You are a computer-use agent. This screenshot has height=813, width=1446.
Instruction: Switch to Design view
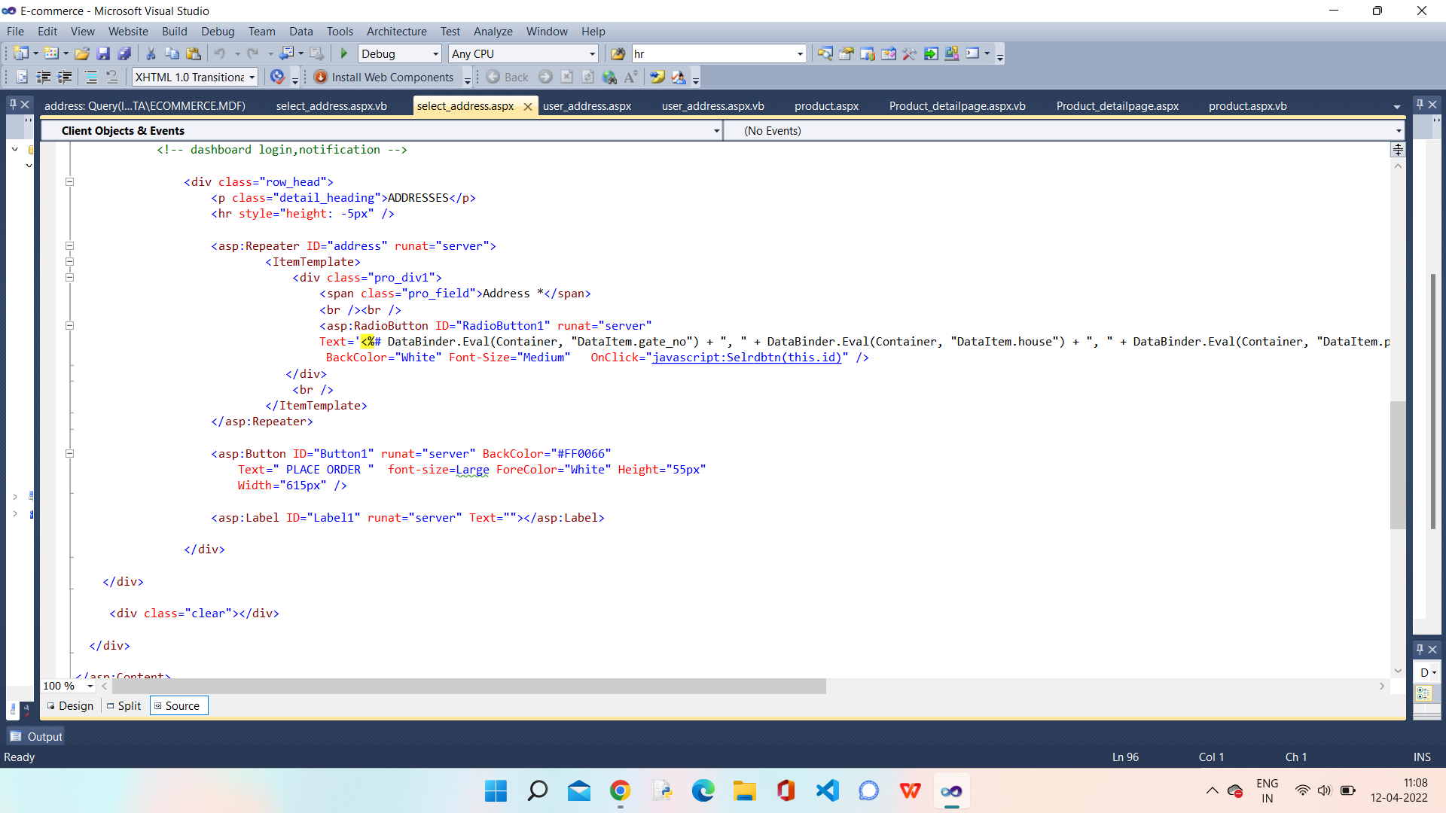[x=70, y=705]
